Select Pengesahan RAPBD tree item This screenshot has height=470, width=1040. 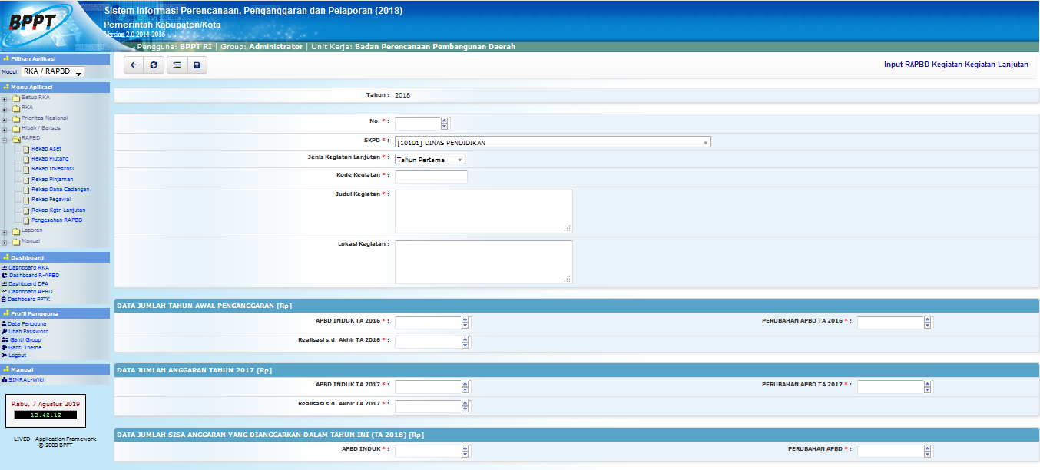pos(57,220)
